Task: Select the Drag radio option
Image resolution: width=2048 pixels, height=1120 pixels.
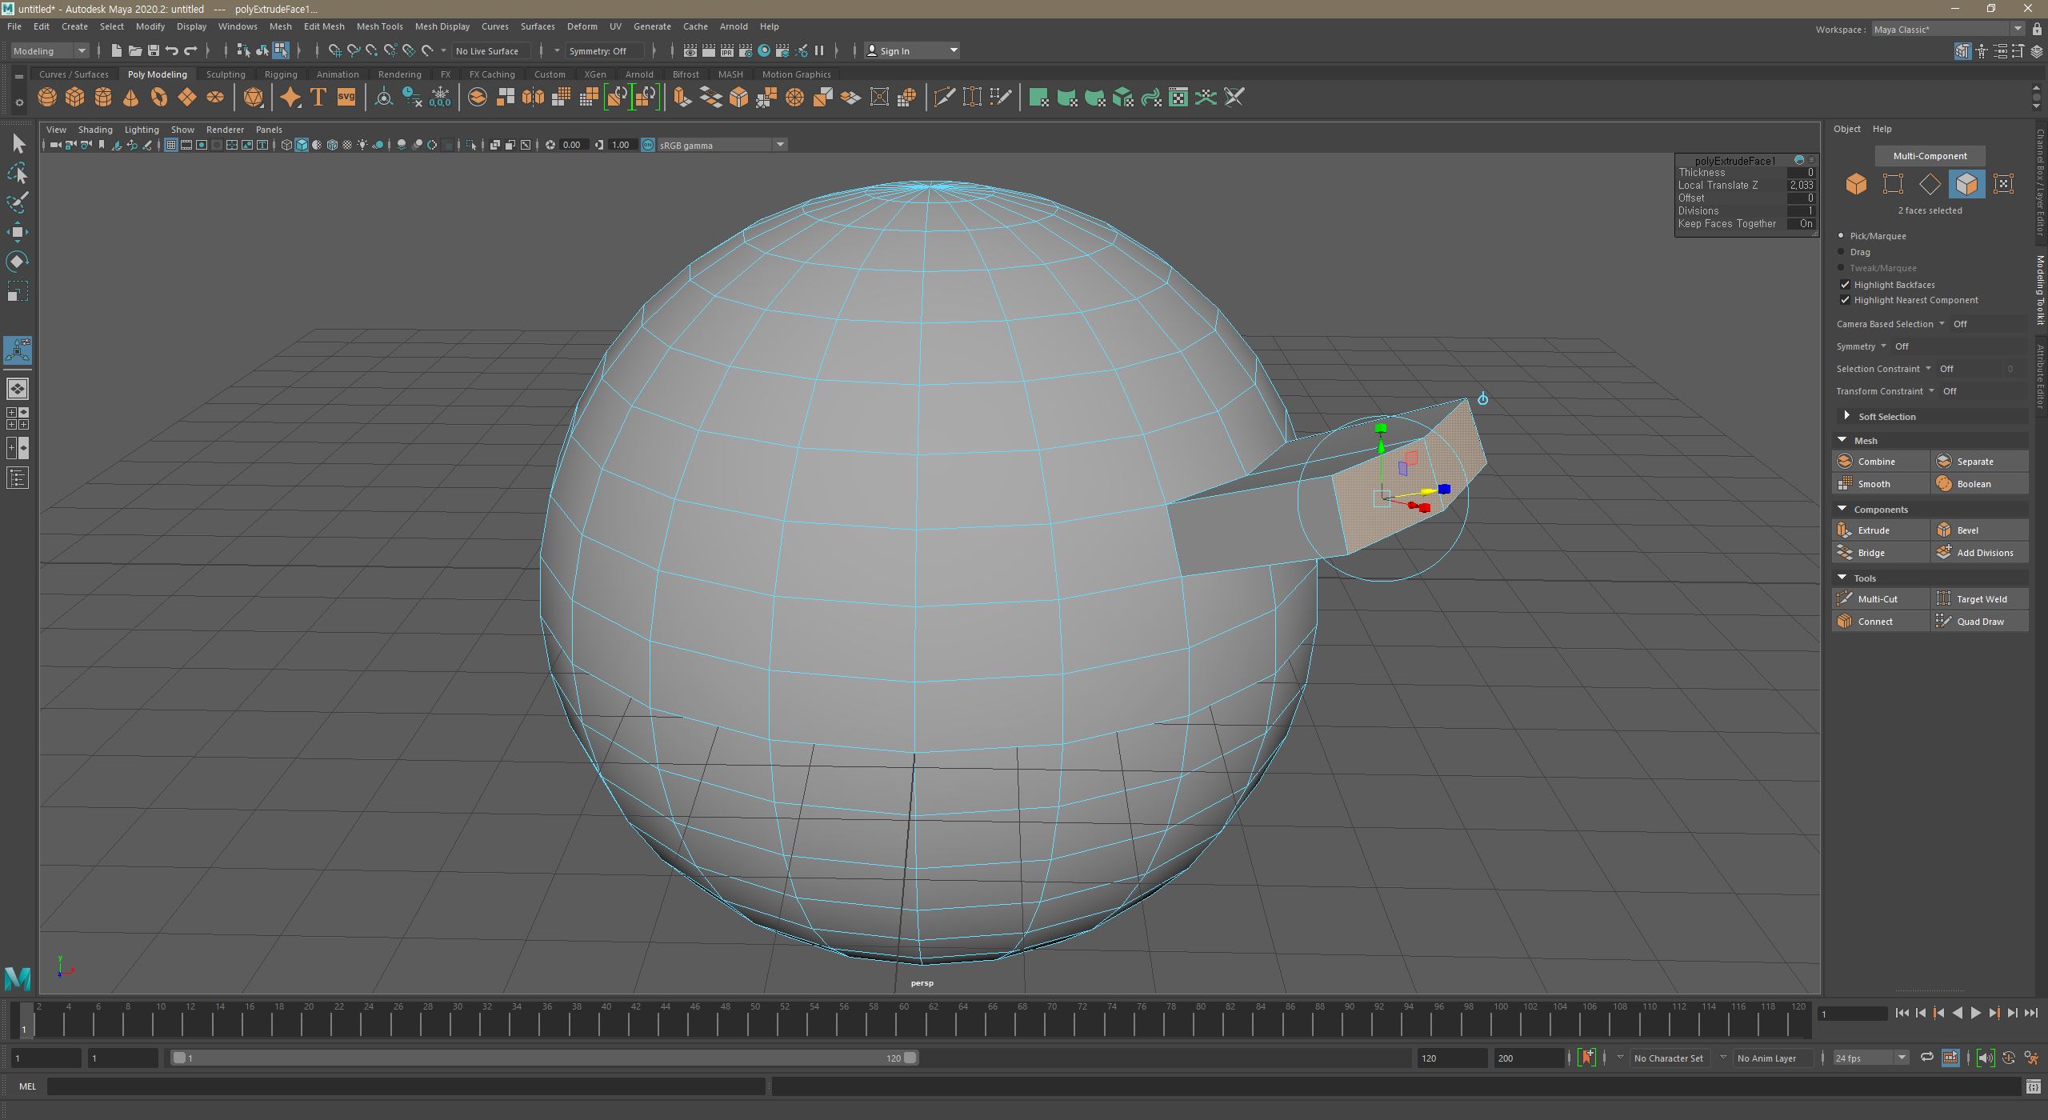Action: click(1842, 252)
